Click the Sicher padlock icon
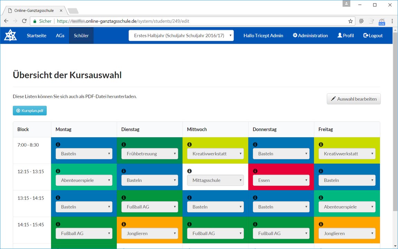The width and height of the screenshot is (398, 249). point(35,21)
